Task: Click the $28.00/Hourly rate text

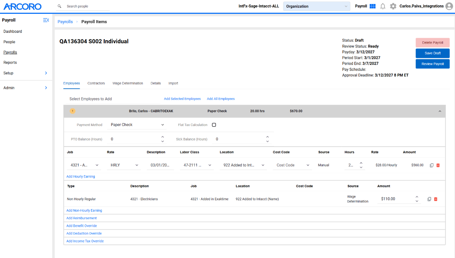Action: (x=386, y=165)
